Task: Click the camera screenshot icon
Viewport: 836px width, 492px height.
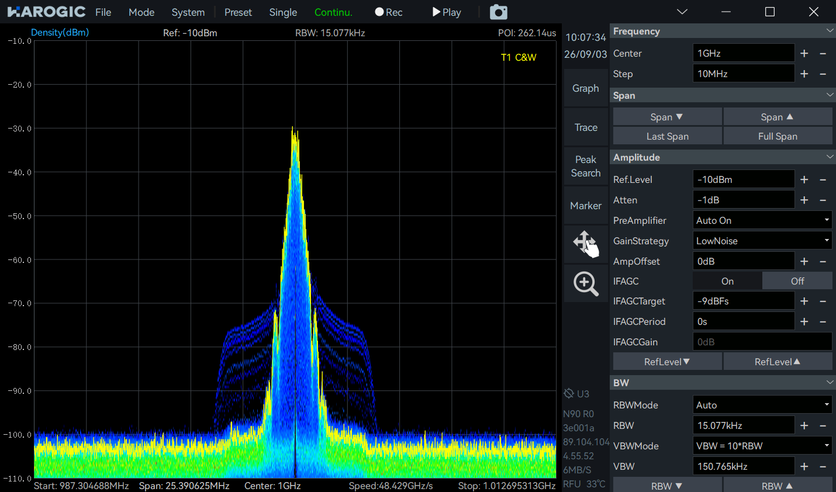Action: [x=498, y=12]
